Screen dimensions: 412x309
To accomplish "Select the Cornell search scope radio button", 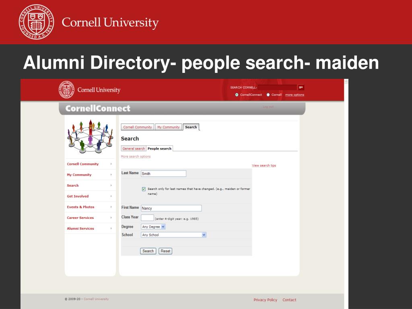I will [x=268, y=95].
